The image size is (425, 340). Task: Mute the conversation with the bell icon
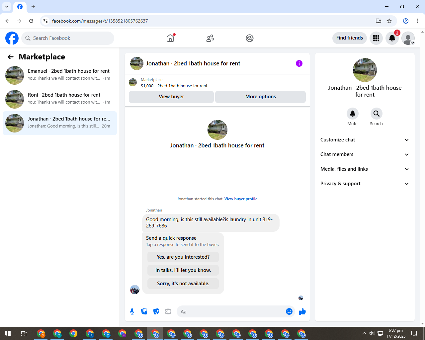[353, 114]
